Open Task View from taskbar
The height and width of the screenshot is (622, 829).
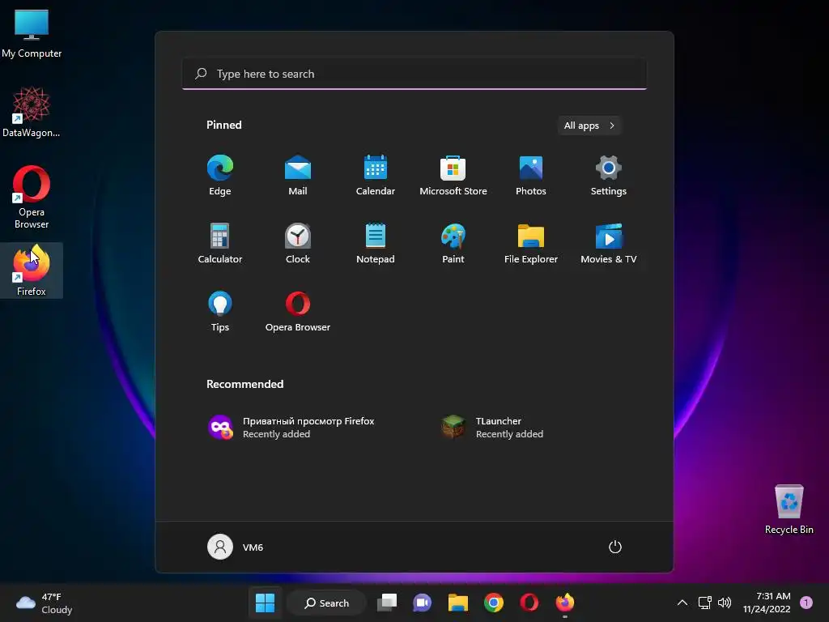(387, 603)
